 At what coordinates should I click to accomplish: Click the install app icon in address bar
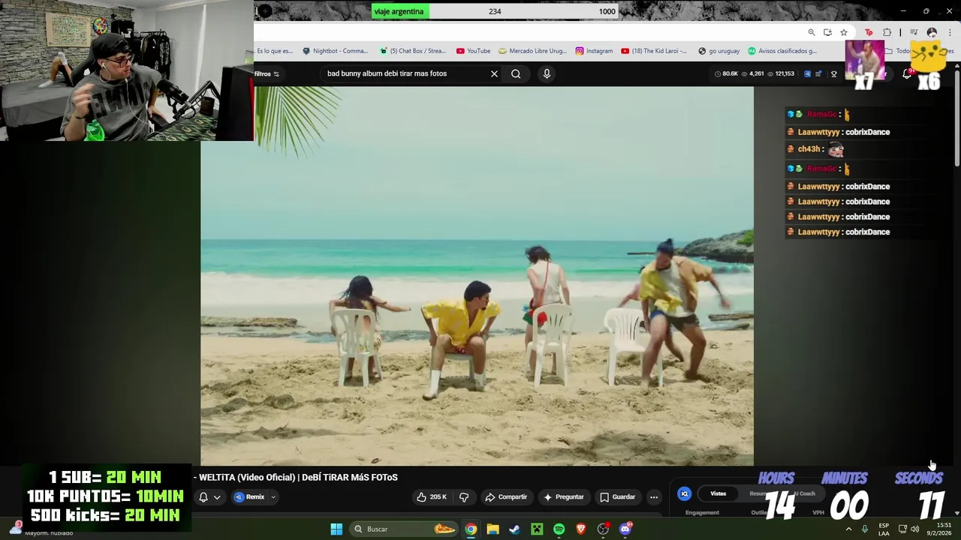coord(827,32)
